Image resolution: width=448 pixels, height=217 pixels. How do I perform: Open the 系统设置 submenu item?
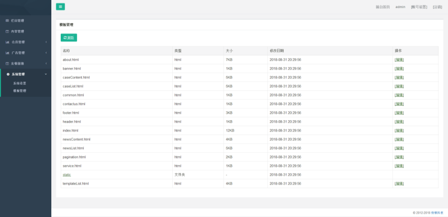[x=19, y=83]
